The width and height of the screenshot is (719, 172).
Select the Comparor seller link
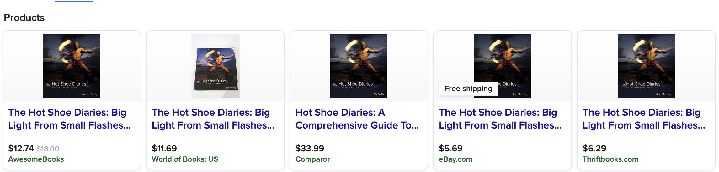tap(312, 159)
